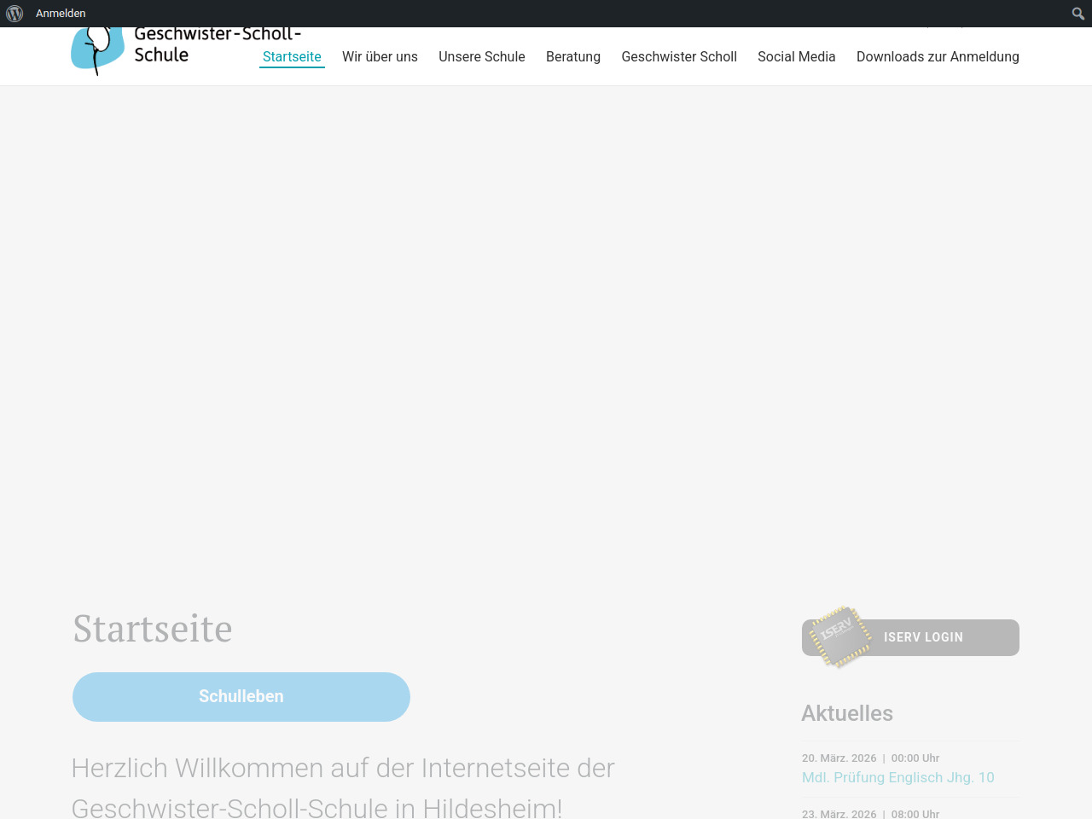Go to Geschwister Scholl menu item
1092x819 pixels.
coord(678,56)
